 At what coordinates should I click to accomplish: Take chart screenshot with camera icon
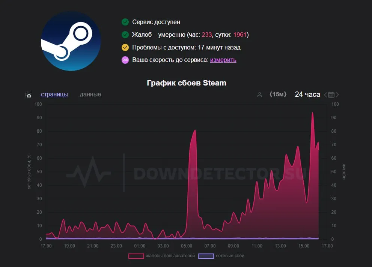(29, 95)
